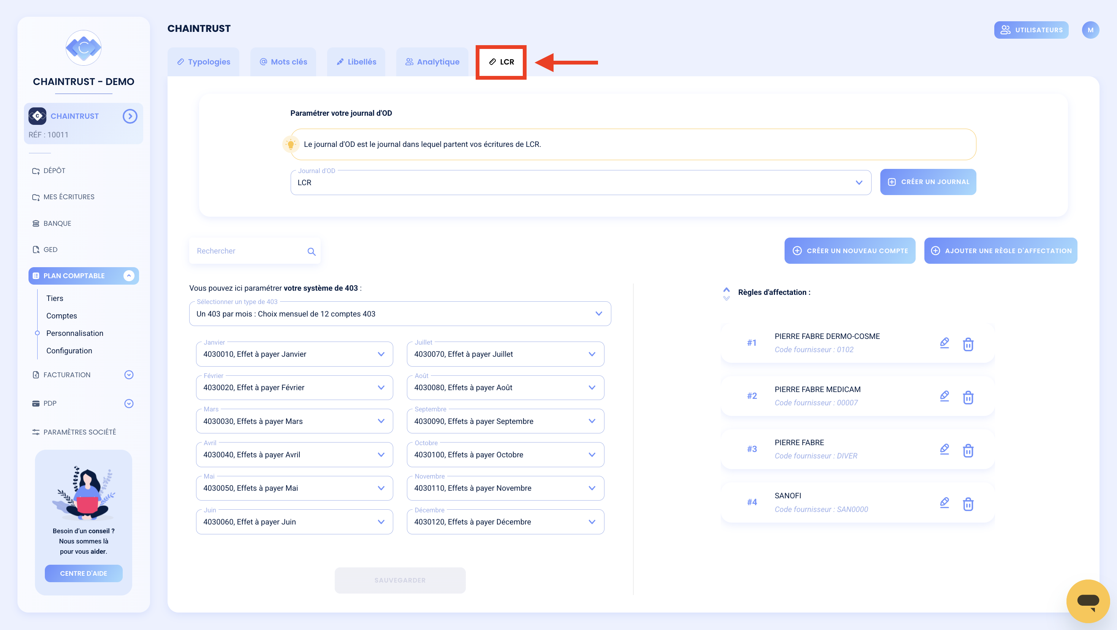Viewport: 1117px width, 630px height.
Task: Open the Avril account dropdown
Action: 294,455
